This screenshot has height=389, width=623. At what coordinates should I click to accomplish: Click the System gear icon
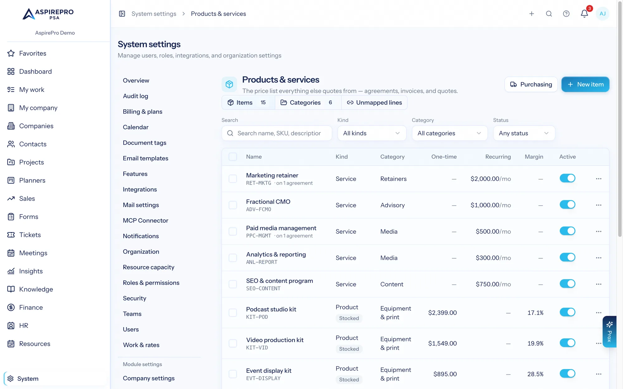point(10,379)
